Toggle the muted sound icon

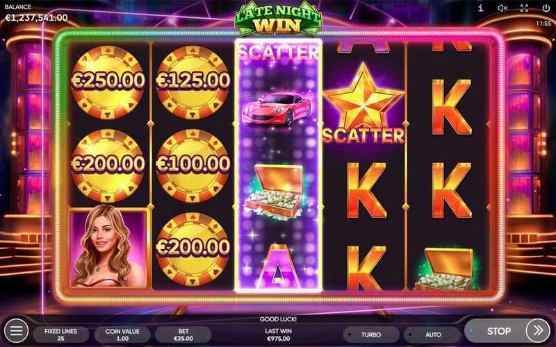[x=502, y=8]
